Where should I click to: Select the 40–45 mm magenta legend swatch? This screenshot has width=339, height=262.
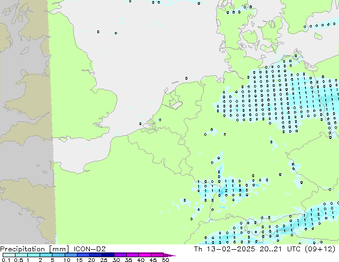click(x=145, y=255)
